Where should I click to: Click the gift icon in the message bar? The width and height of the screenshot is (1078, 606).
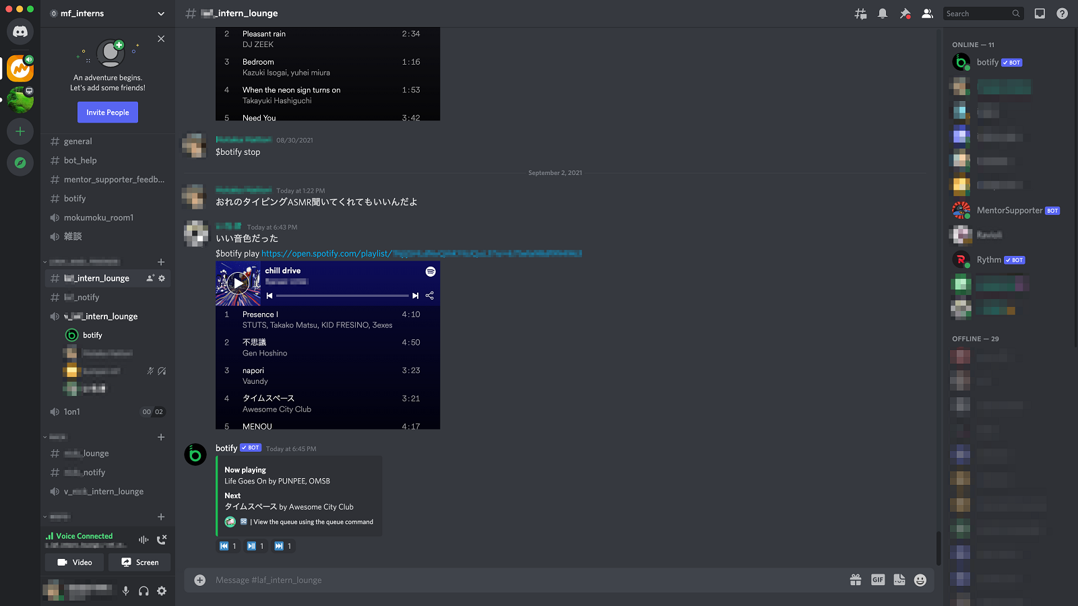click(x=856, y=580)
